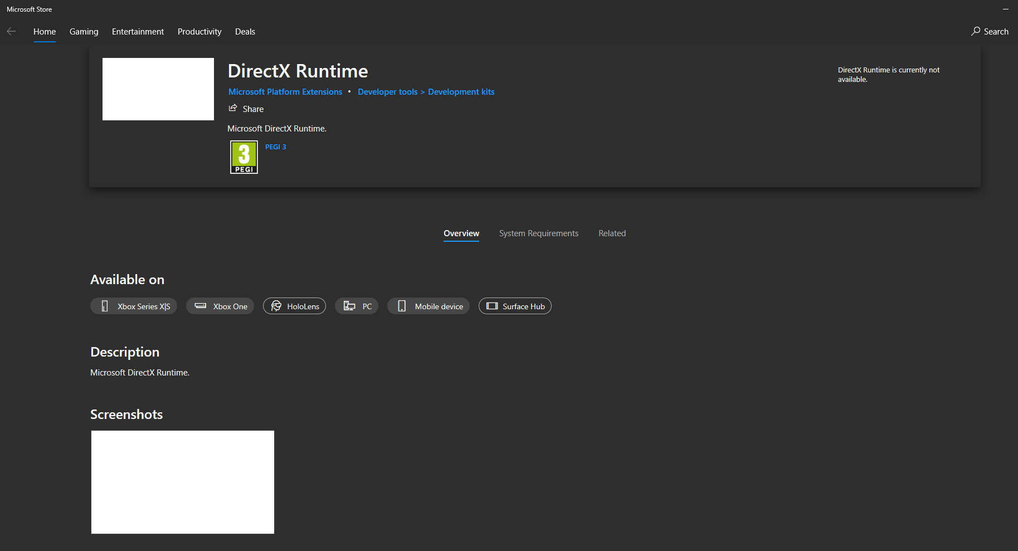Click the Microsoft Store window title

pyautogui.click(x=30, y=9)
